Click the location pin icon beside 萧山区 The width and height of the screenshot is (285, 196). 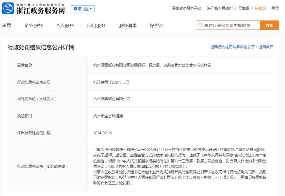(x=75, y=9)
